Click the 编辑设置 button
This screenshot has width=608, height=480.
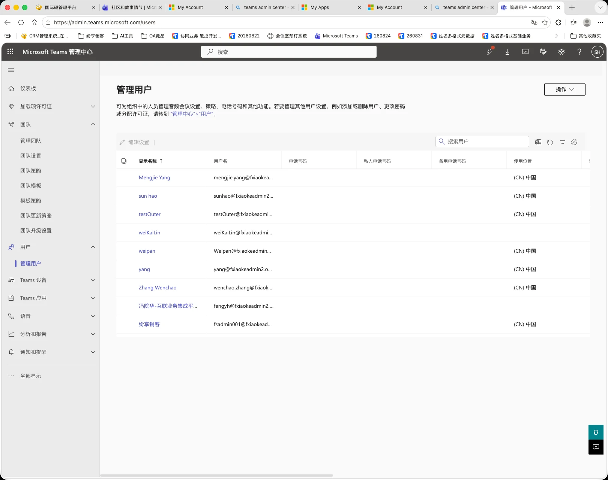click(x=134, y=142)
